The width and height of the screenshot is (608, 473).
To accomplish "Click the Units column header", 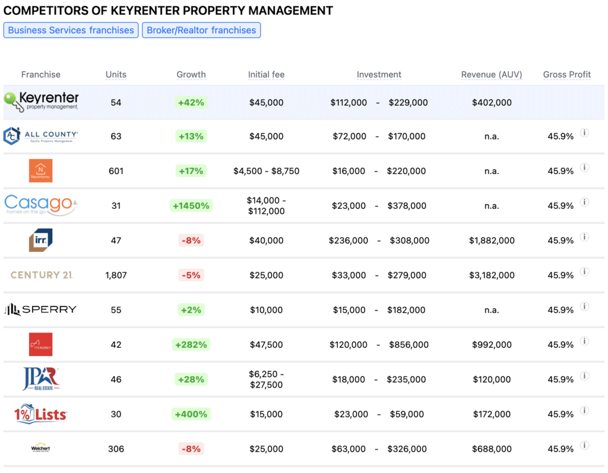I will click(x=116, y=74).
